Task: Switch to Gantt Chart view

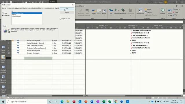Action: click(3, 59)
